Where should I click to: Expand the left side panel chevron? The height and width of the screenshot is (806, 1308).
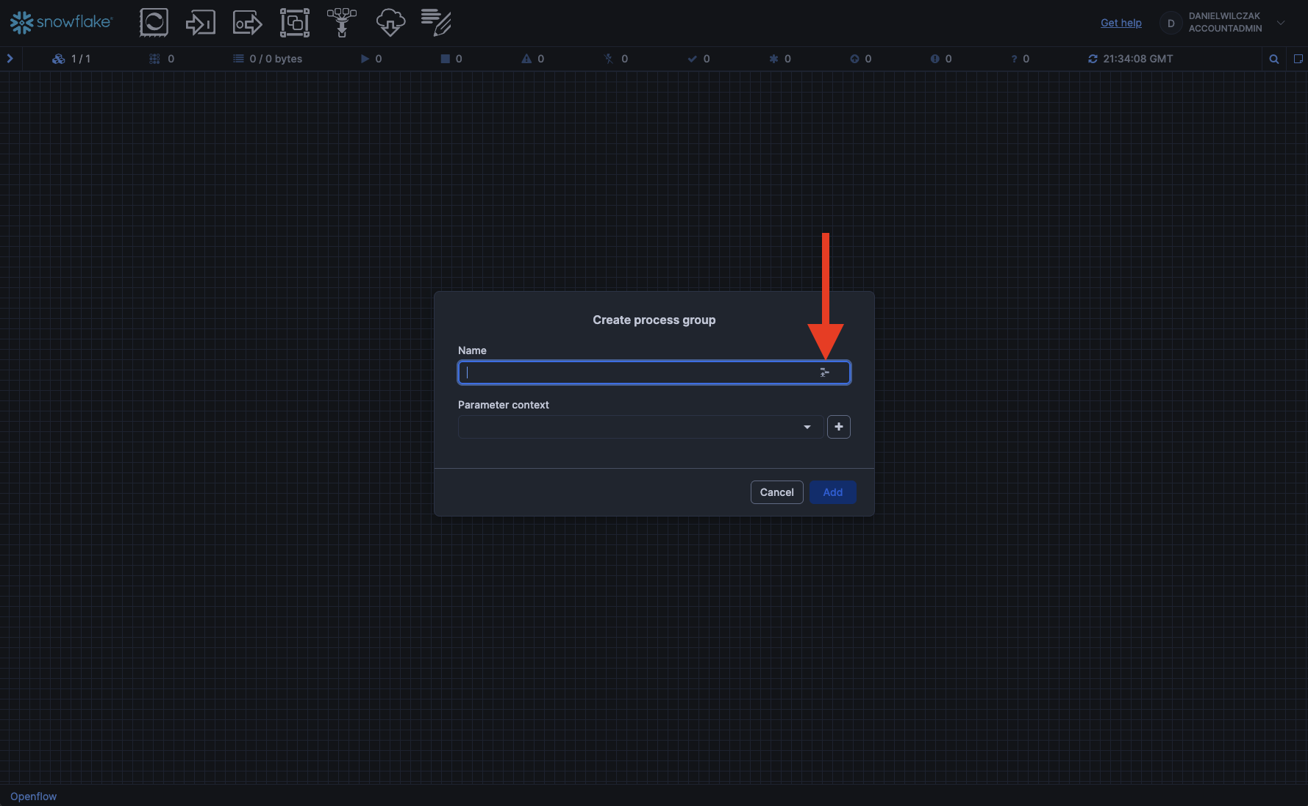pos(10,59)
